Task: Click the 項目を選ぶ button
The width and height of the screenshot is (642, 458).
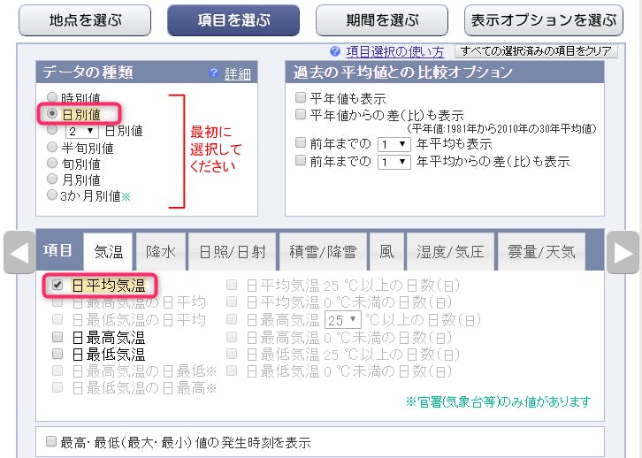Action: coord(233,20)
